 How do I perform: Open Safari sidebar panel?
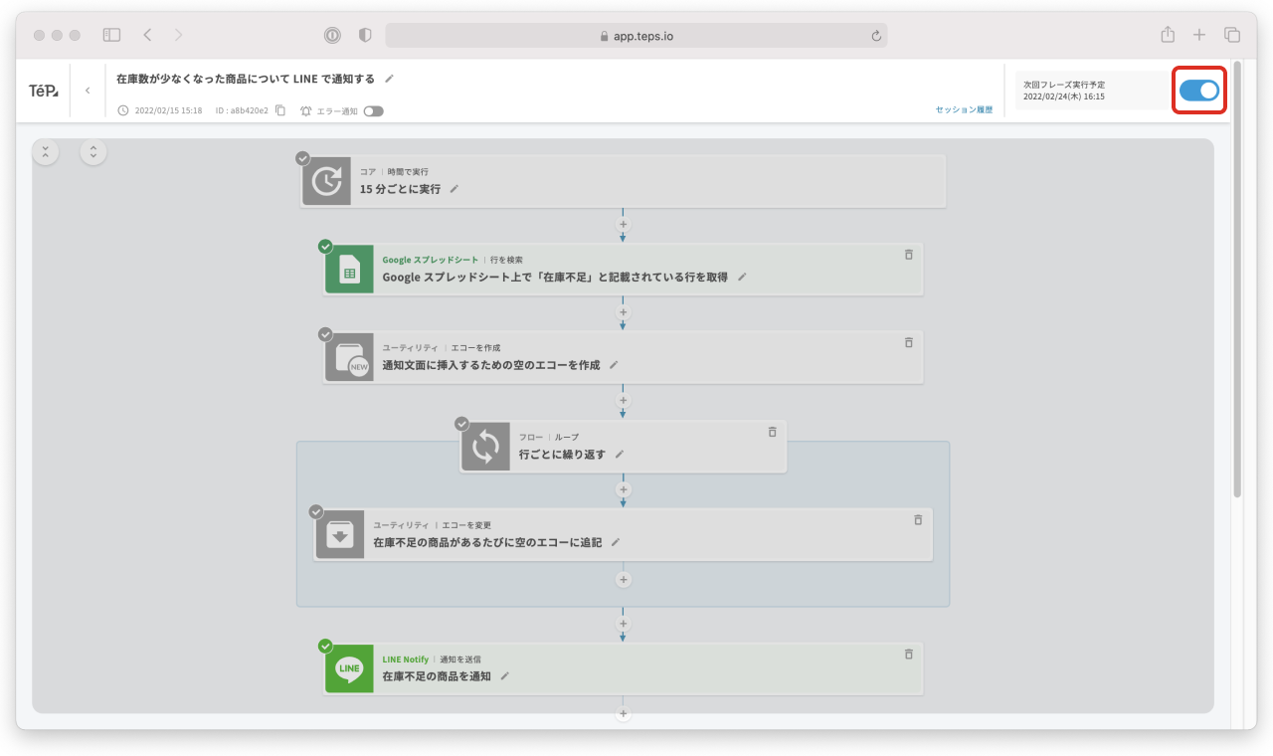(x=111, y=35)
